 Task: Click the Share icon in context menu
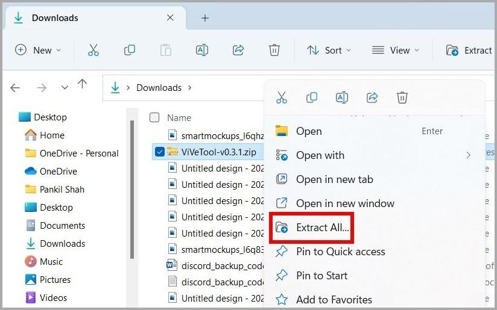click(x=372, y=98)
